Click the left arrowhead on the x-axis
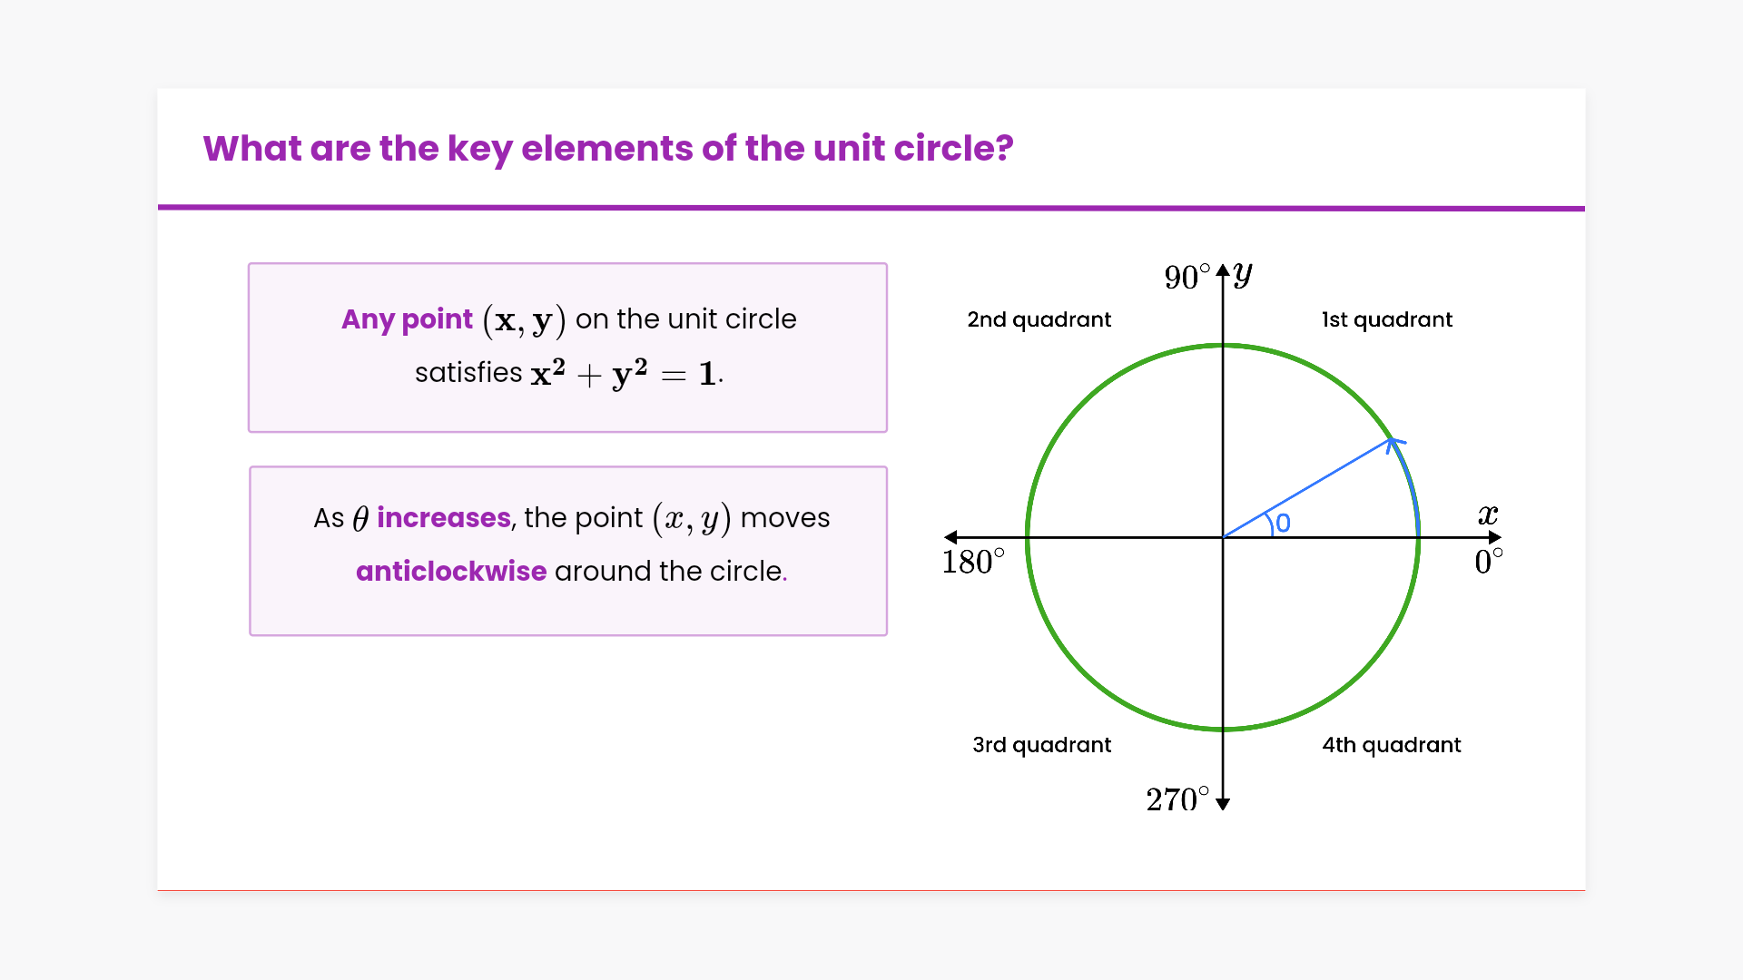The height and width of the screenshot is (980, 1743). [950, 537]
